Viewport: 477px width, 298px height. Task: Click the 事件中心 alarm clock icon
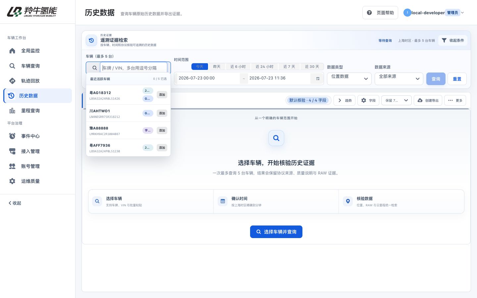click(x=12, y=136)
